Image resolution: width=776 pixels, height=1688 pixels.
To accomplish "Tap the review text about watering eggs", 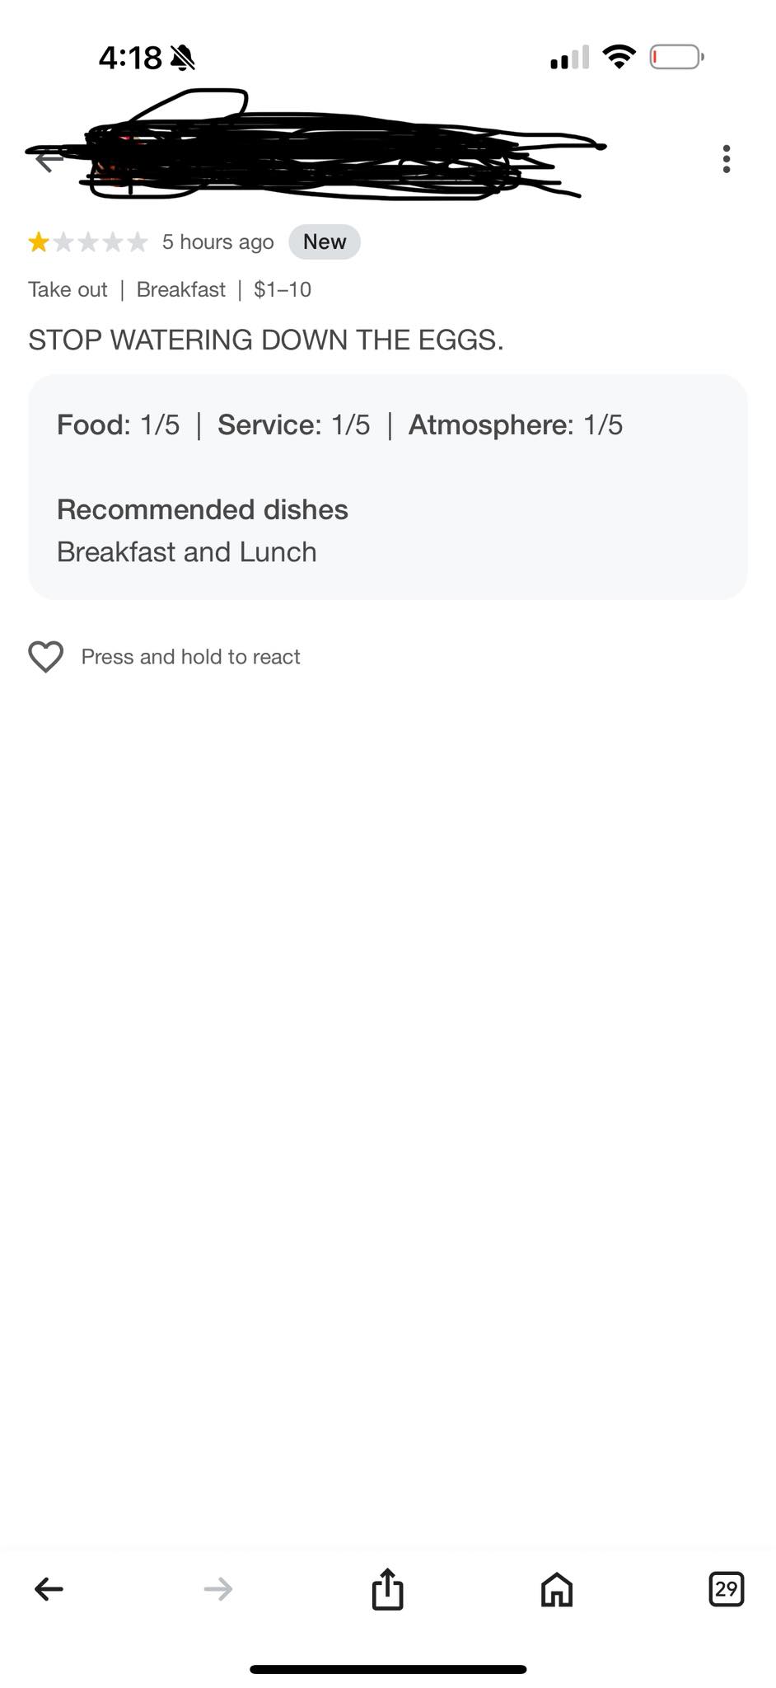I will point(266,340).
